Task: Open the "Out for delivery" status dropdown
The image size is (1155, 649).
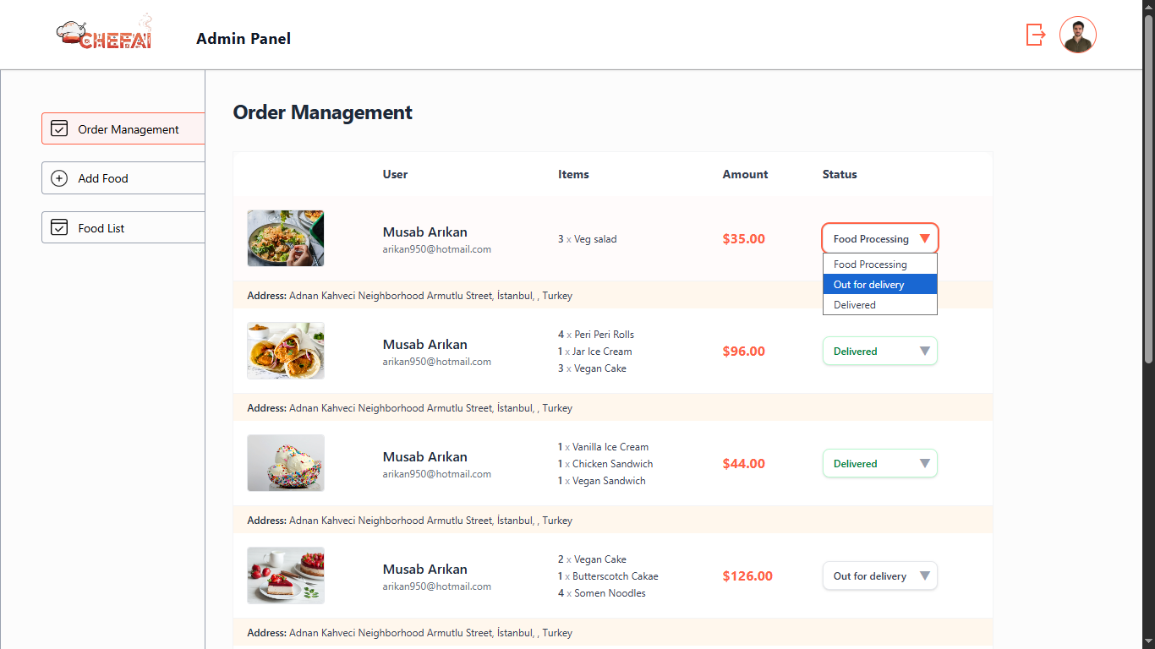Action: [879, 576]
